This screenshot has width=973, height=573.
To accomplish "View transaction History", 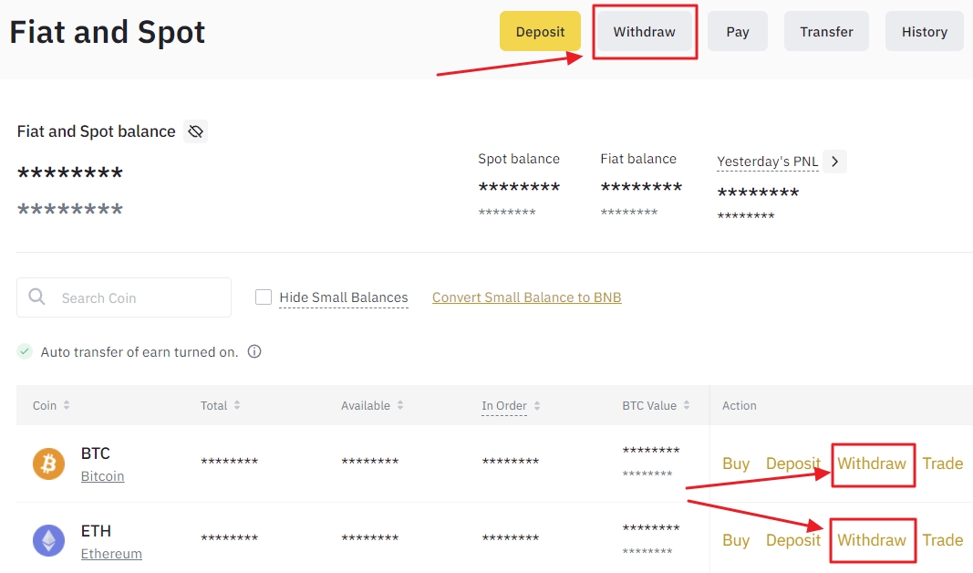I will (x=924, y=32).
